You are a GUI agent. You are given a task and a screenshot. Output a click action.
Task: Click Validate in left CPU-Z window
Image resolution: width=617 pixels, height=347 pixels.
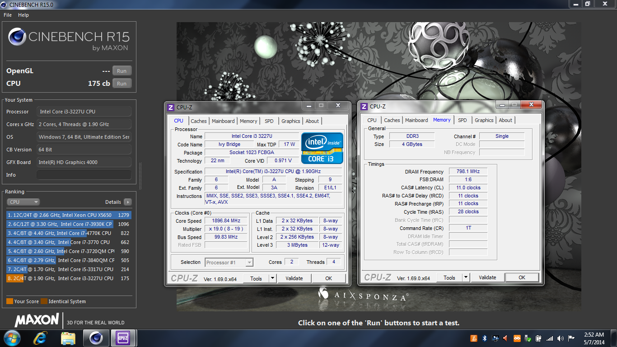pyautogui.click(x=294, y=278)
